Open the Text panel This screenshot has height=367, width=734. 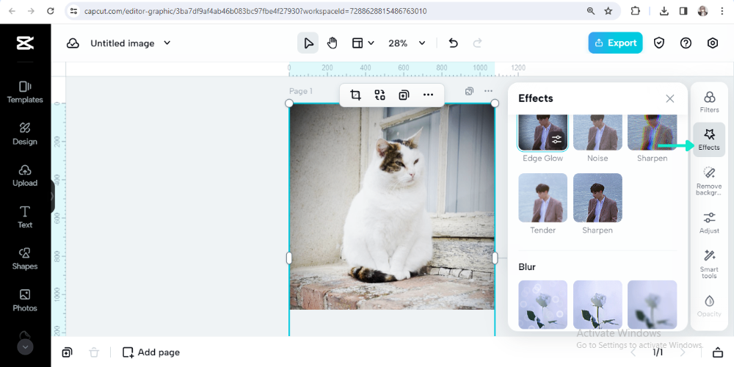25,216
